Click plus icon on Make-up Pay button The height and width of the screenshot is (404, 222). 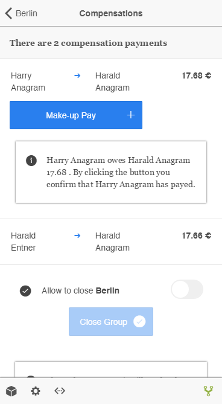point(131,115)
